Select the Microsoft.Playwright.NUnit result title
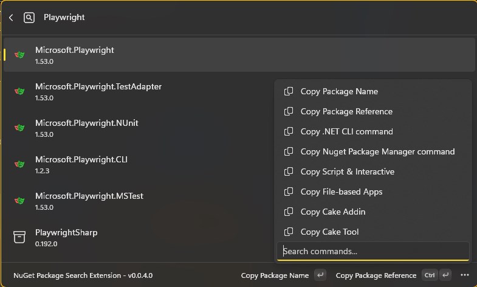The width and height of the screenshot is (477, 287). click(87, 123)
